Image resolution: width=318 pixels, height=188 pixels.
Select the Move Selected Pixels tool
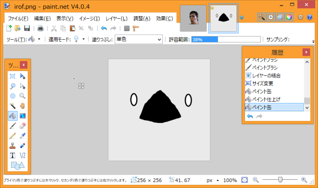pyautogui.click(x=23, y=76)
